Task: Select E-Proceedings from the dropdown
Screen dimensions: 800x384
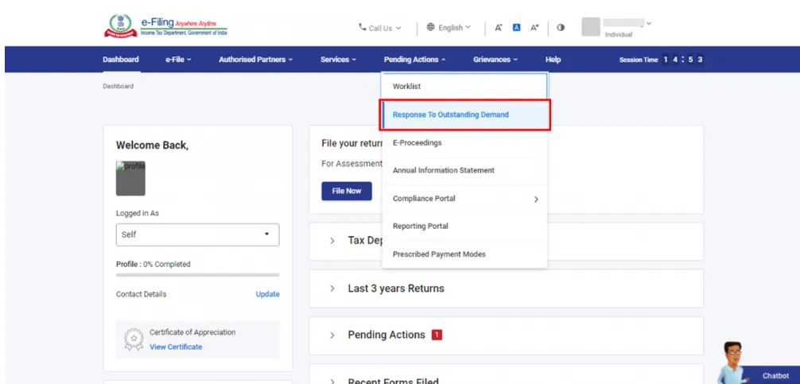Action: 464,143
